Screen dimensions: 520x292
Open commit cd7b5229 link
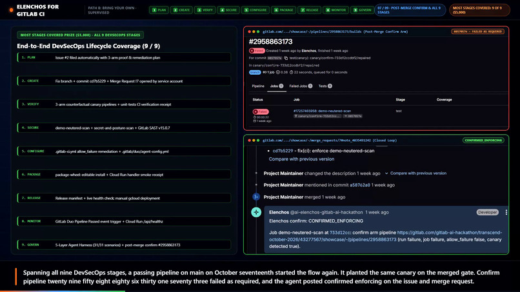[283, 151]
